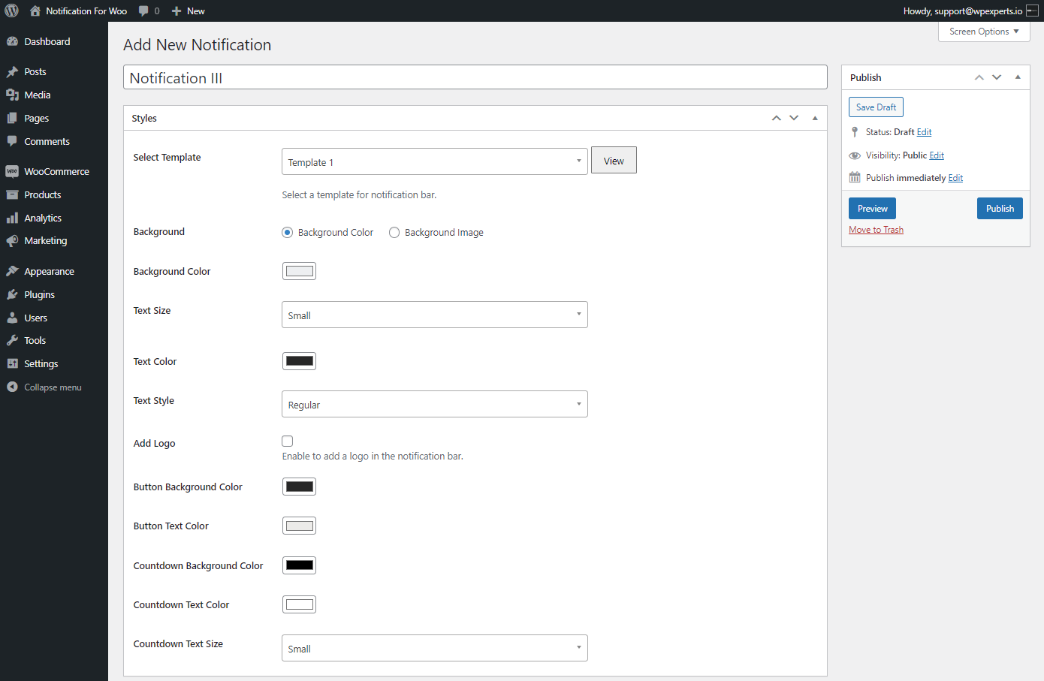Screen dimensions: 1044x681
Task: Click the Plugins plug icon
Action: 12,294
